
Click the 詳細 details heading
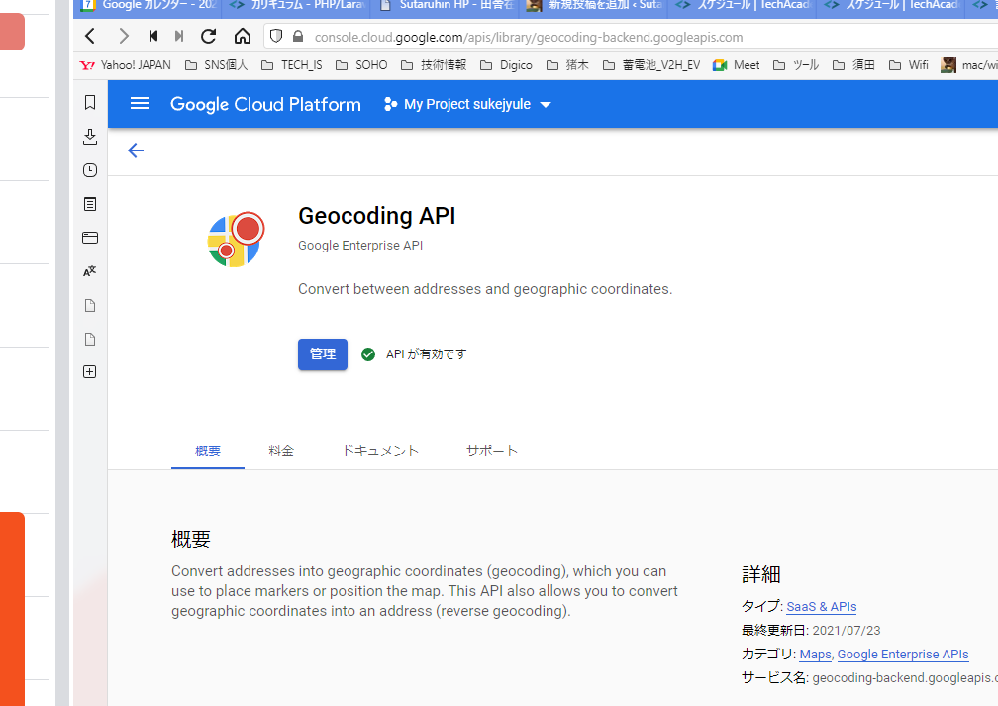point(760,575)
